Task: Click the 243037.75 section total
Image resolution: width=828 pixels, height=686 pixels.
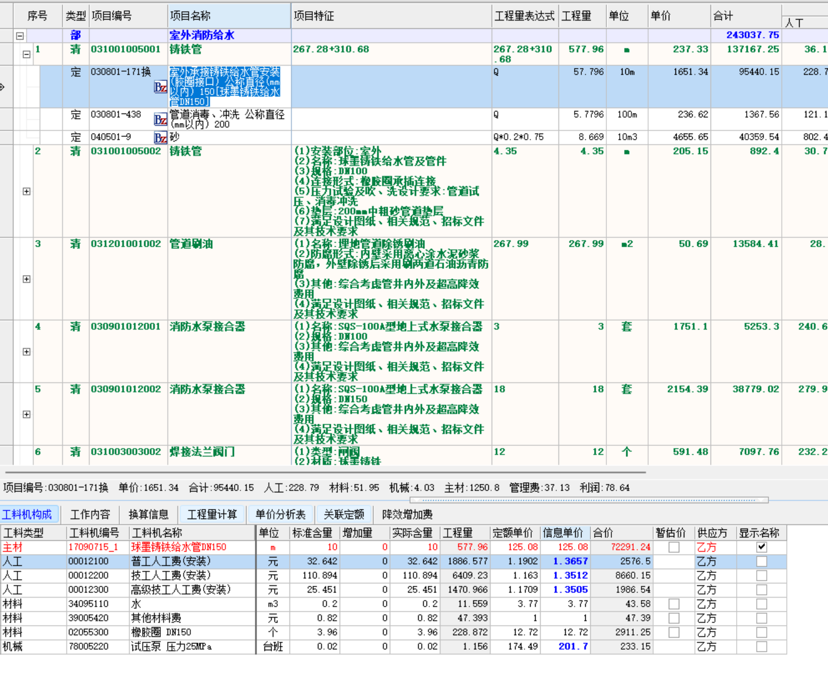Action: 752,35
